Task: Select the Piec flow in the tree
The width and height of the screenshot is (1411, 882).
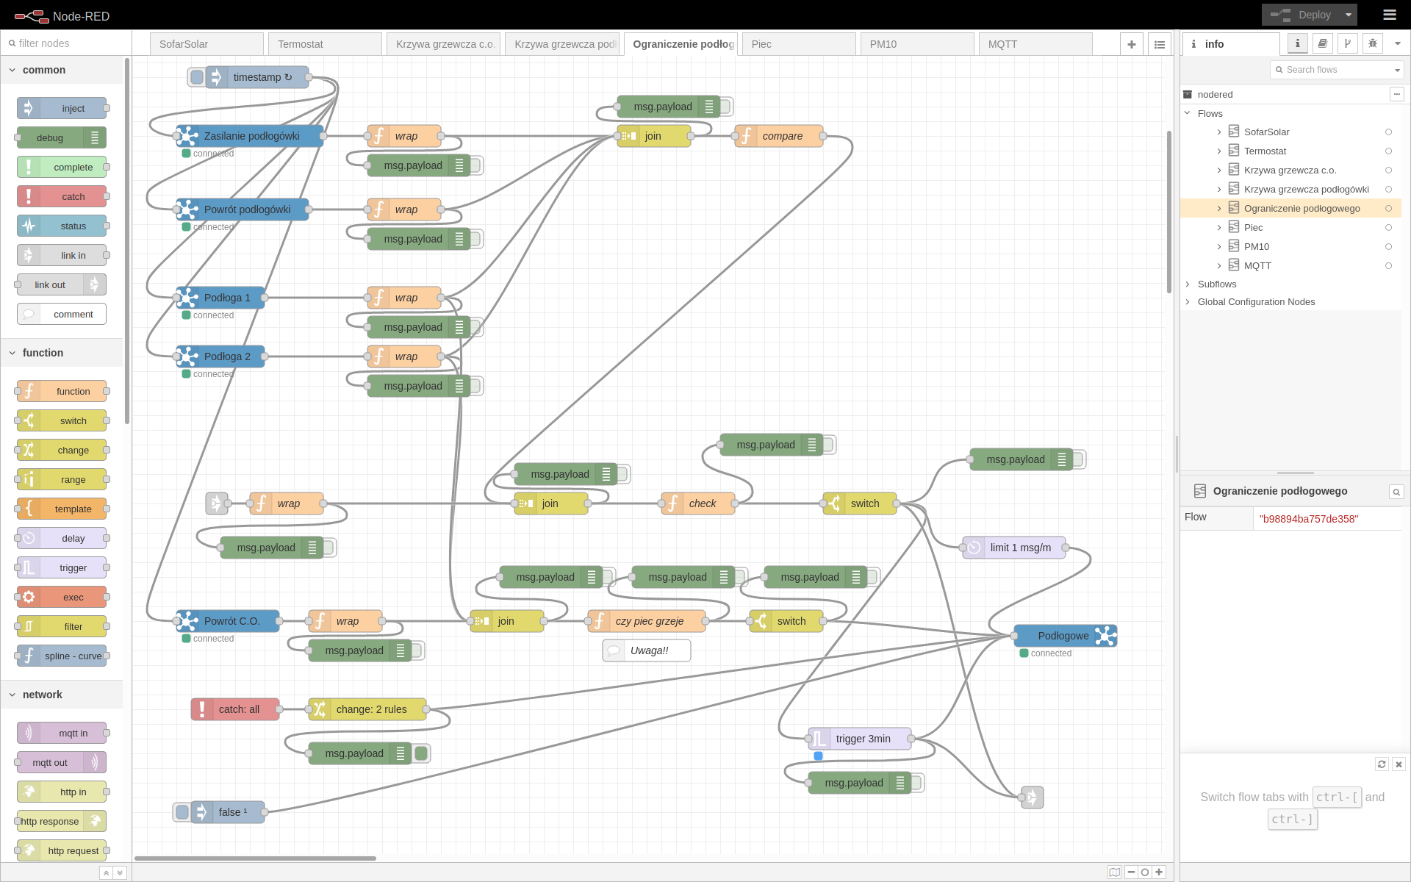Action: point(1253,228)
